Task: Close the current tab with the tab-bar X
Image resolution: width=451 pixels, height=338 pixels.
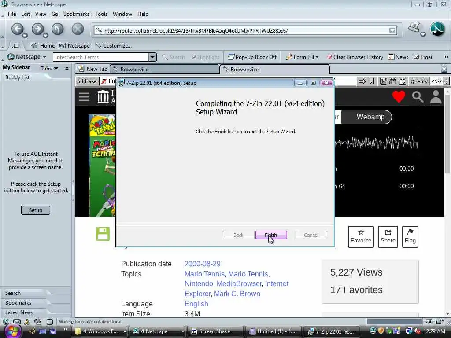Action: pos(444,69)
